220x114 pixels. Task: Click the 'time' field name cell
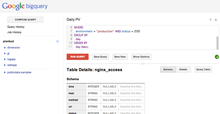[x=76, y=86]
